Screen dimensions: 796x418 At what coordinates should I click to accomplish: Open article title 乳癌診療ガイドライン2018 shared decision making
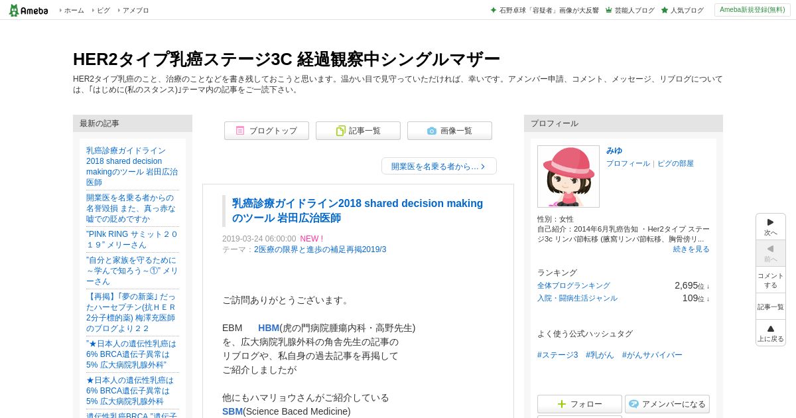(358, 210)
